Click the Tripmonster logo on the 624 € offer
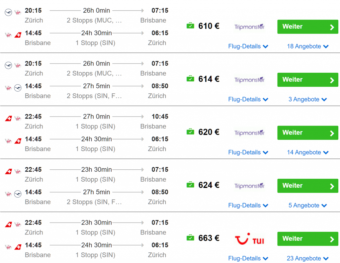 249,186
